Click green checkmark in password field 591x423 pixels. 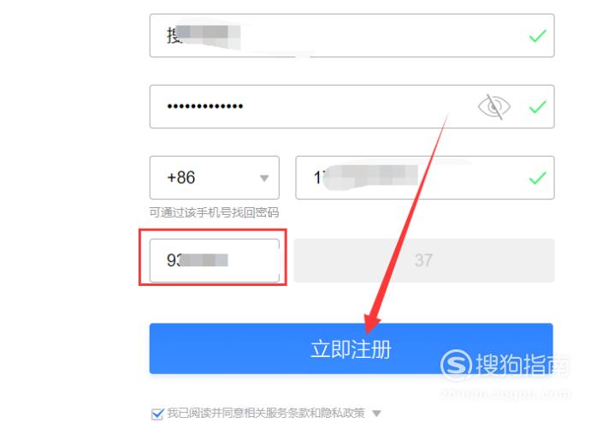coord(537,107)
